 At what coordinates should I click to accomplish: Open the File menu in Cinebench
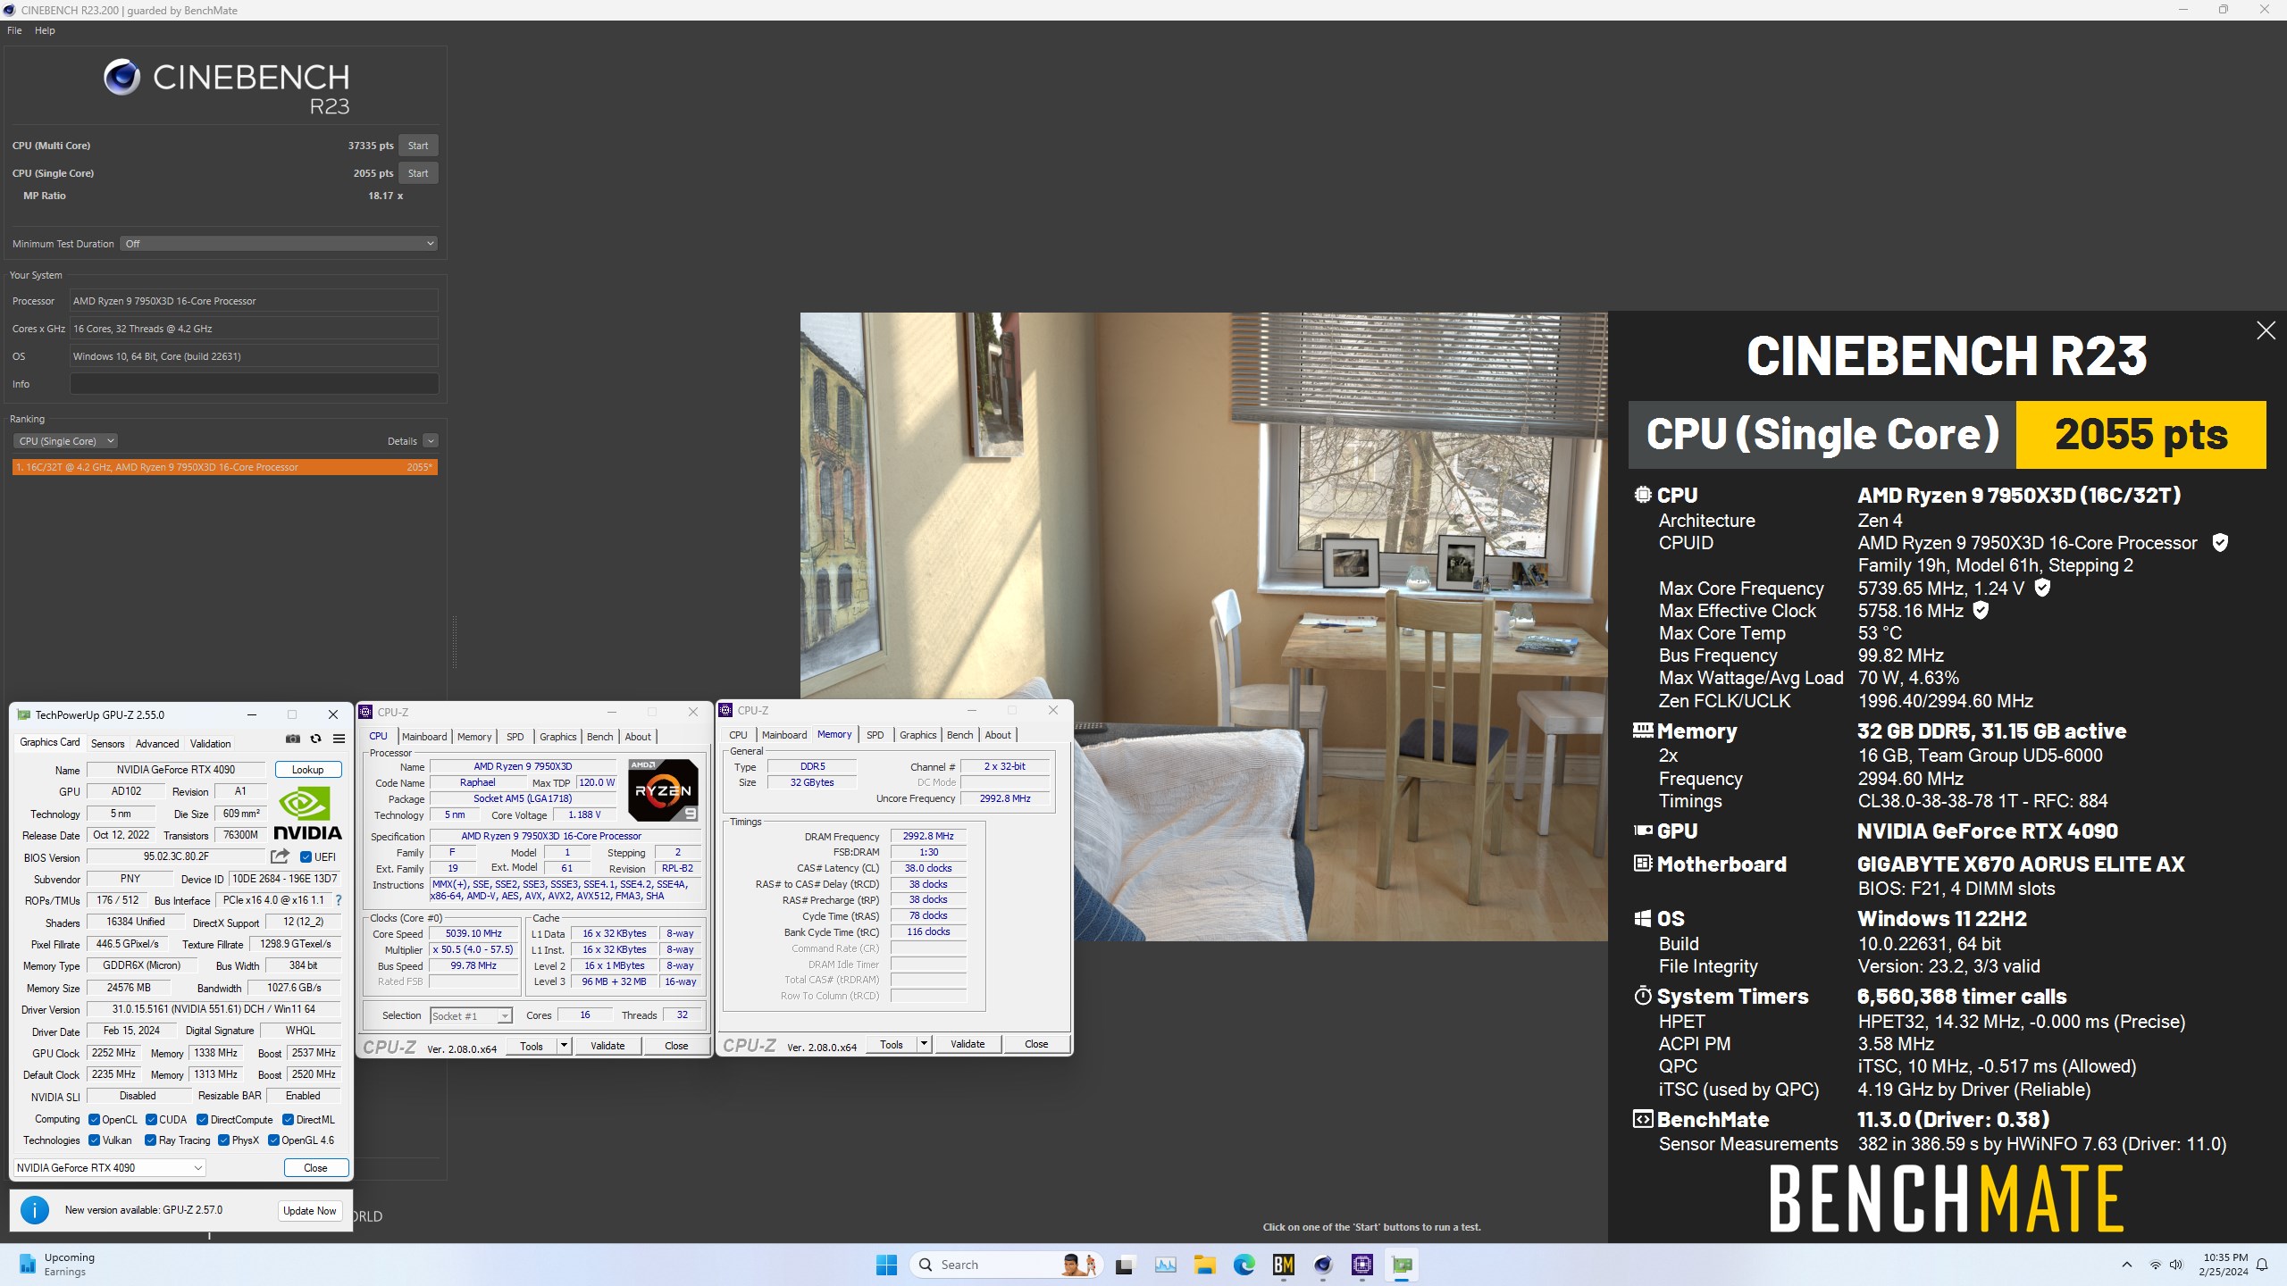point(14,30)
